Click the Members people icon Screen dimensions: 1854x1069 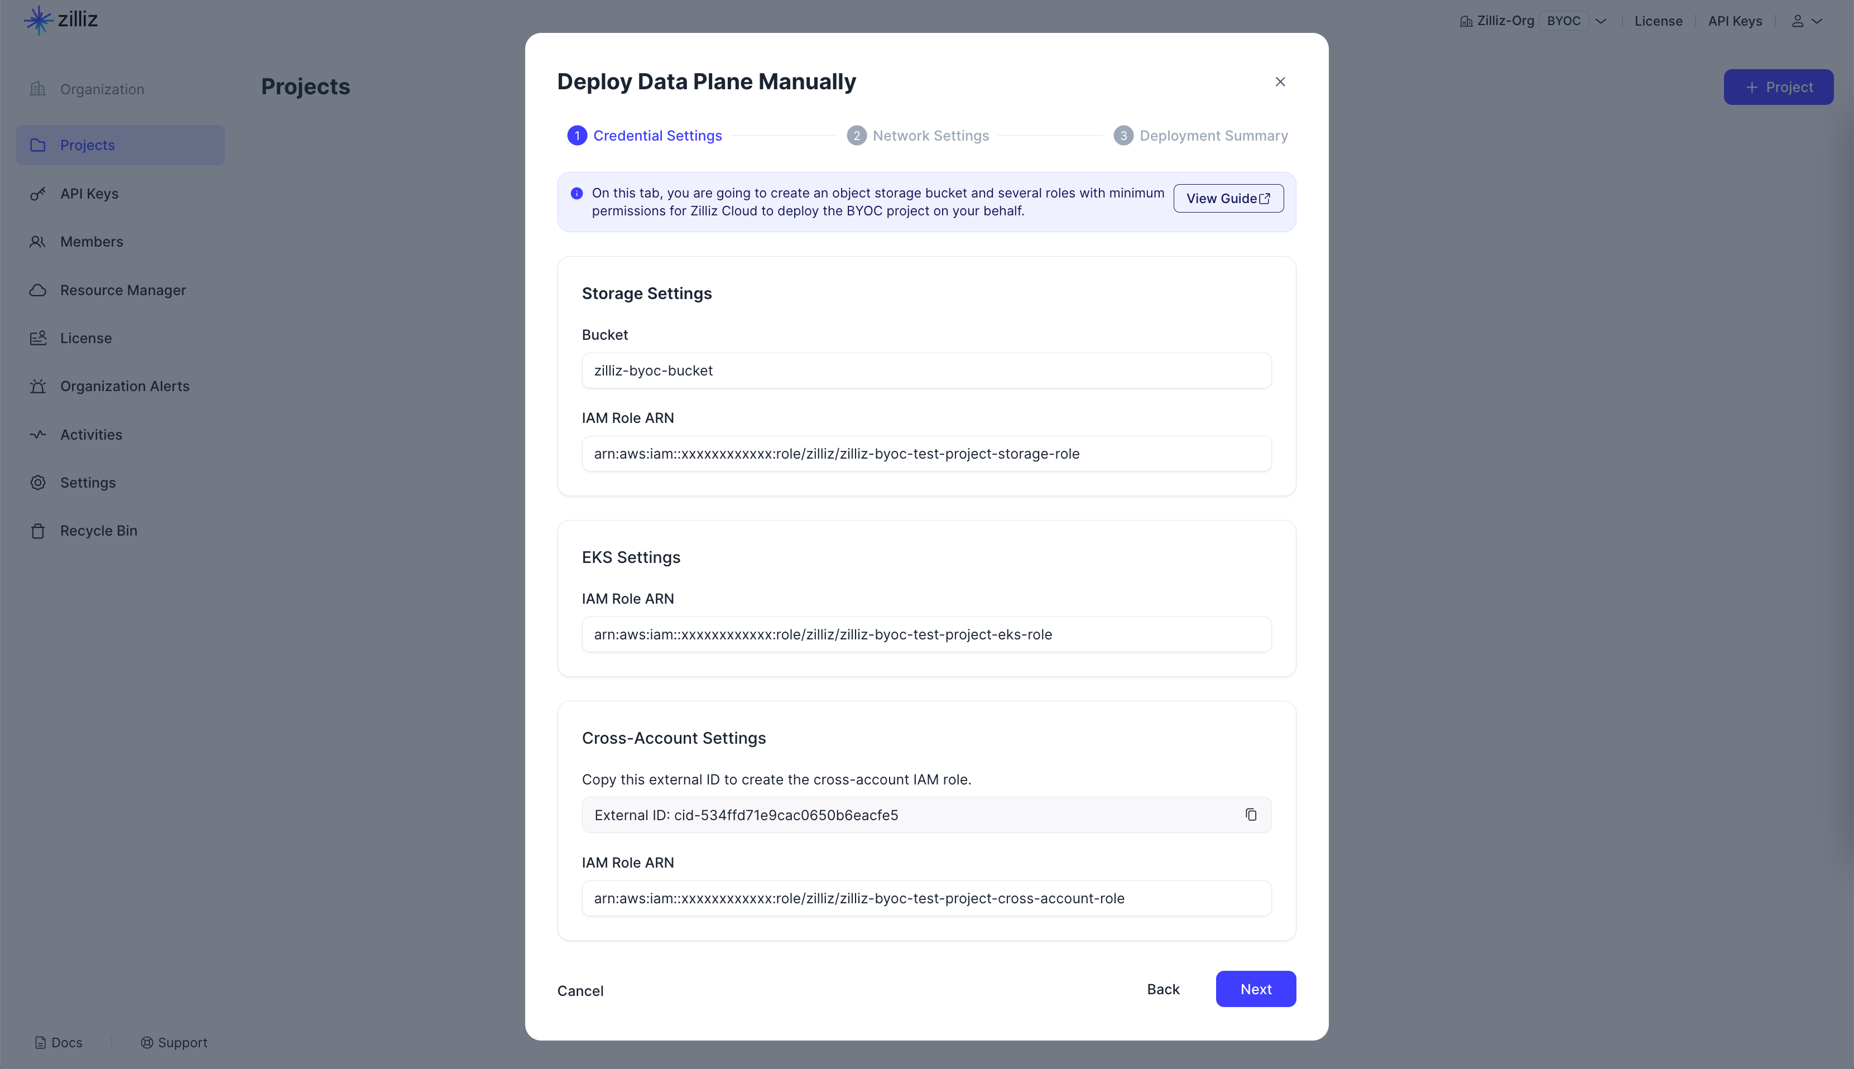(x=37, y=242)
